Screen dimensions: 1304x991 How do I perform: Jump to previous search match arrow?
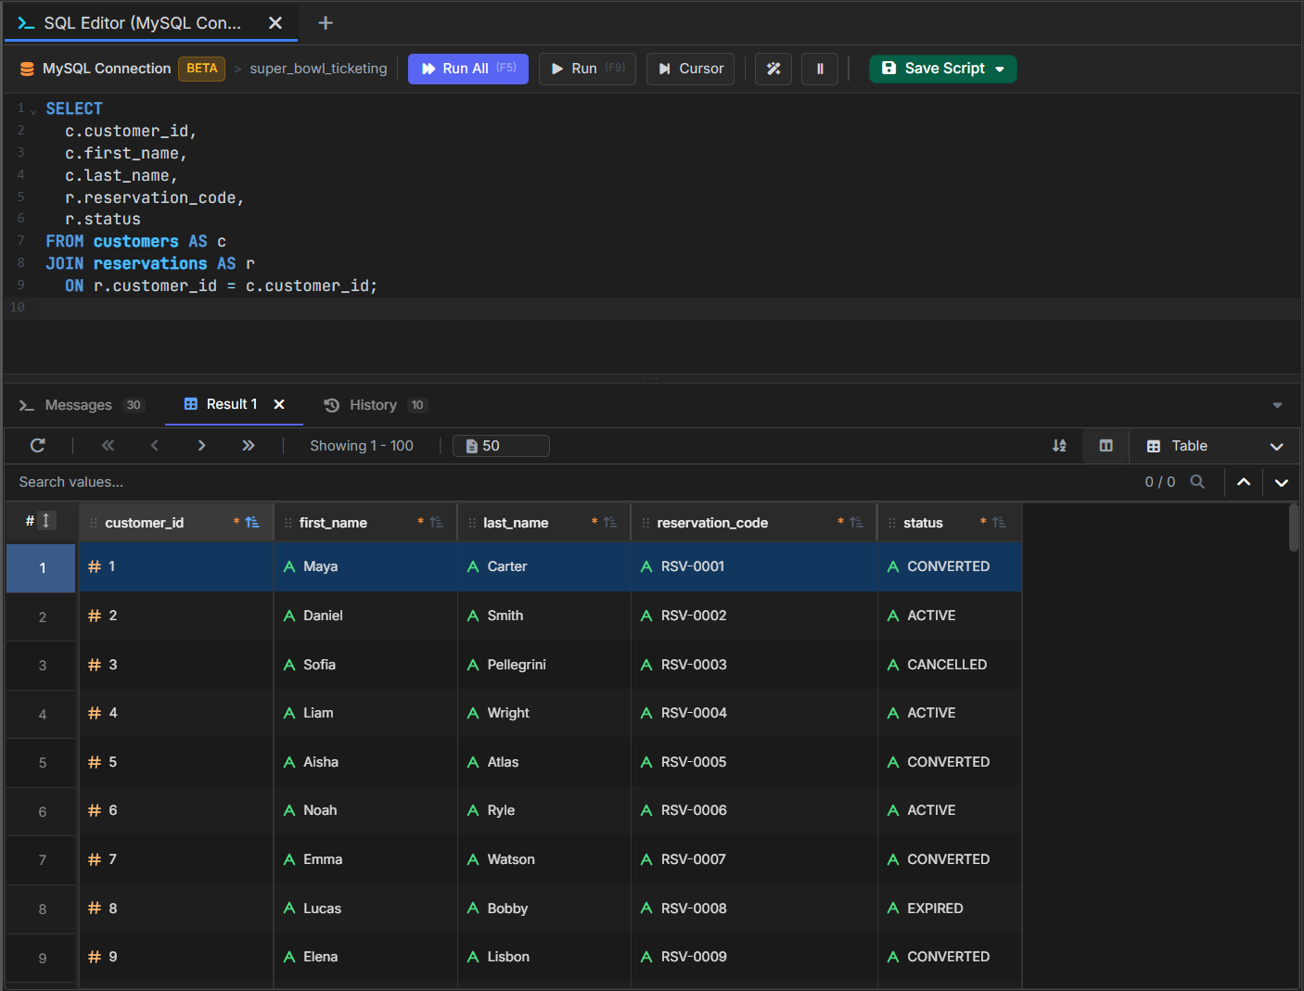[1244, 482]
